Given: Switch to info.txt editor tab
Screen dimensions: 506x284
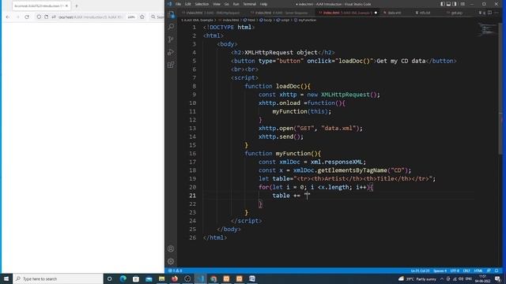Looking at the screenshot, I should [x=425, y=13].
